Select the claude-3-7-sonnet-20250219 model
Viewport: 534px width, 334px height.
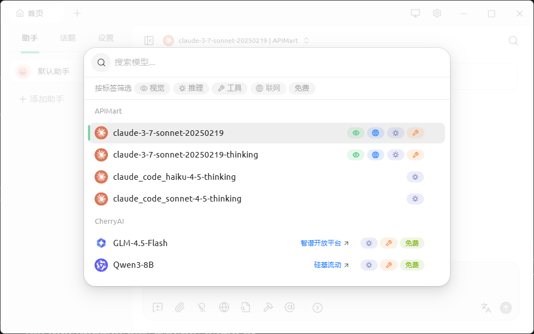click(x=266, y=133)
